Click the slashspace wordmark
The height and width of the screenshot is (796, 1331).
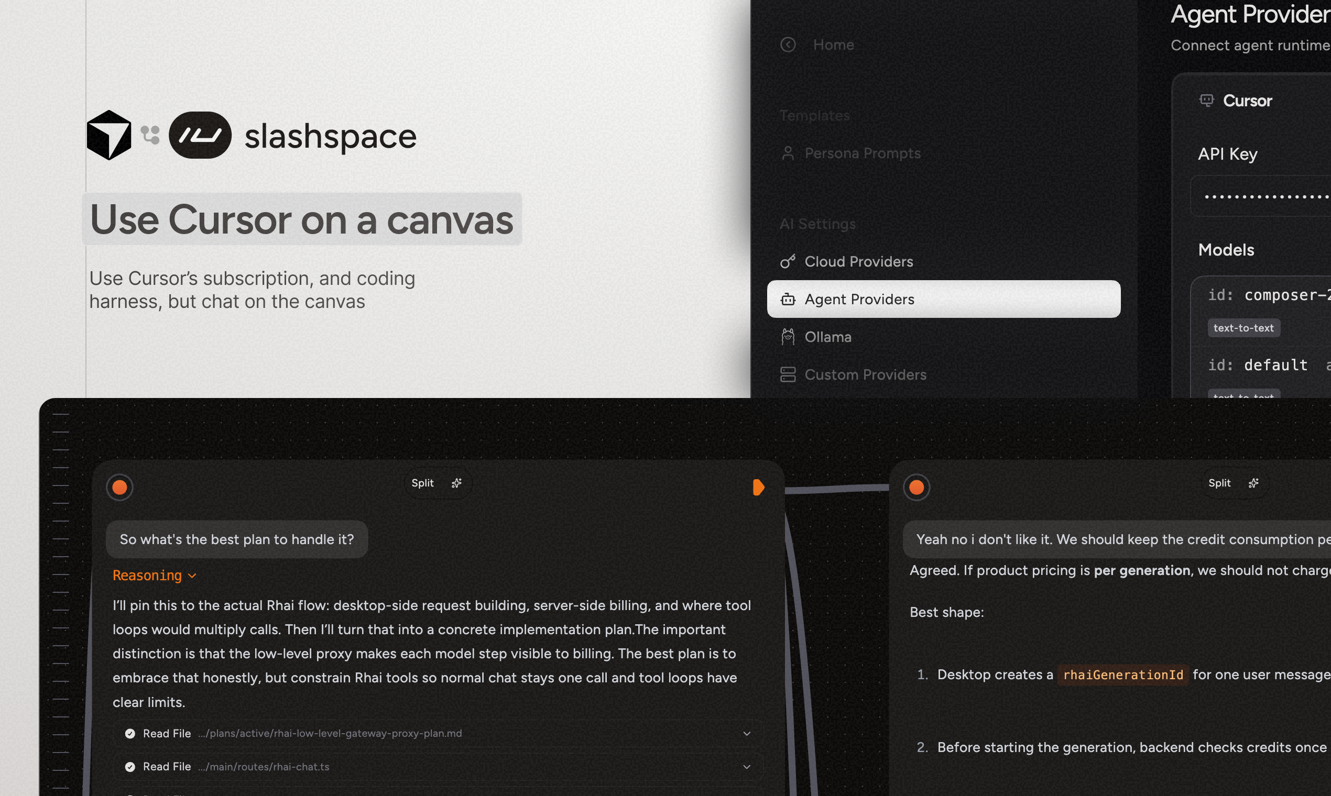click(x=330, y=136)
